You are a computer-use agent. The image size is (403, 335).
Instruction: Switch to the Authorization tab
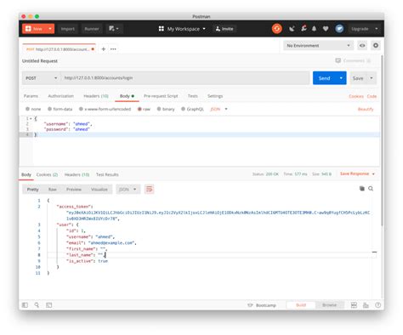click(x=60, y=96)
